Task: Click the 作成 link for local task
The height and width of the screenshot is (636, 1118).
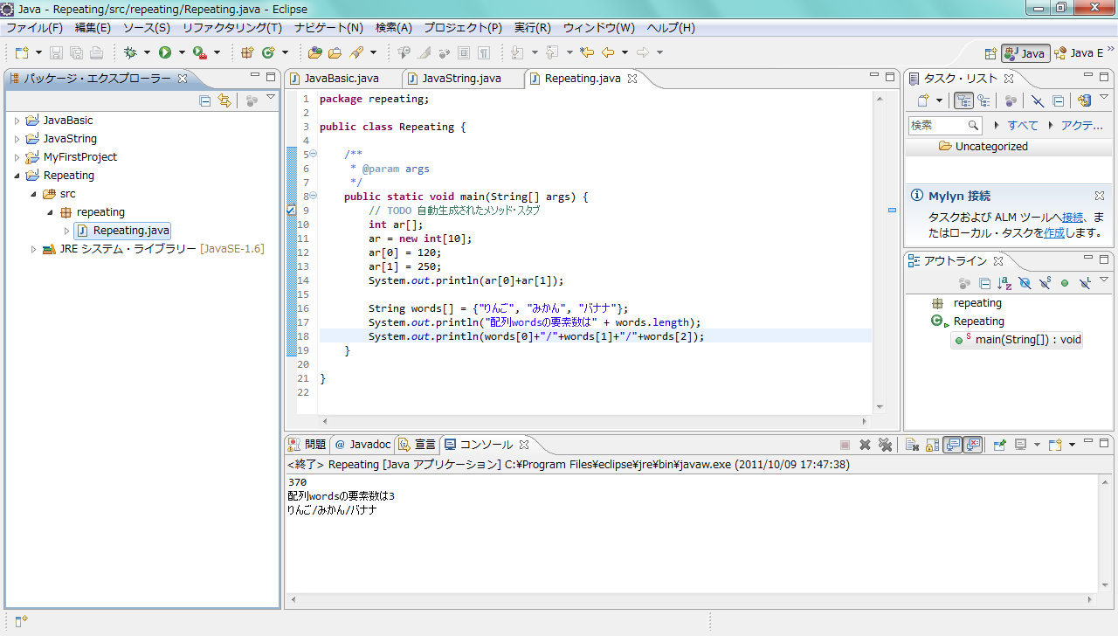Action: tap(1054, 232)
